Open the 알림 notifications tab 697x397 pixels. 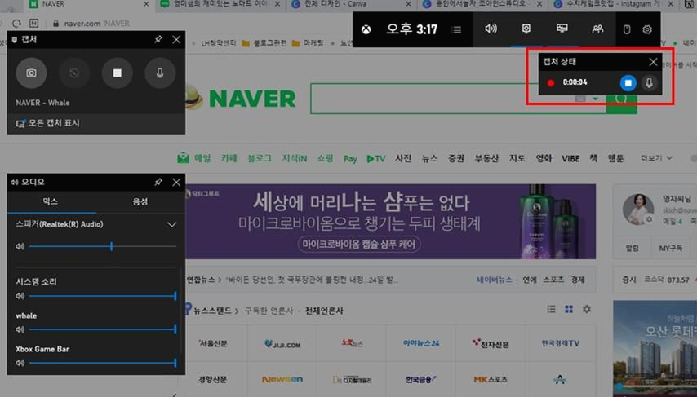[x=632, y=248]
